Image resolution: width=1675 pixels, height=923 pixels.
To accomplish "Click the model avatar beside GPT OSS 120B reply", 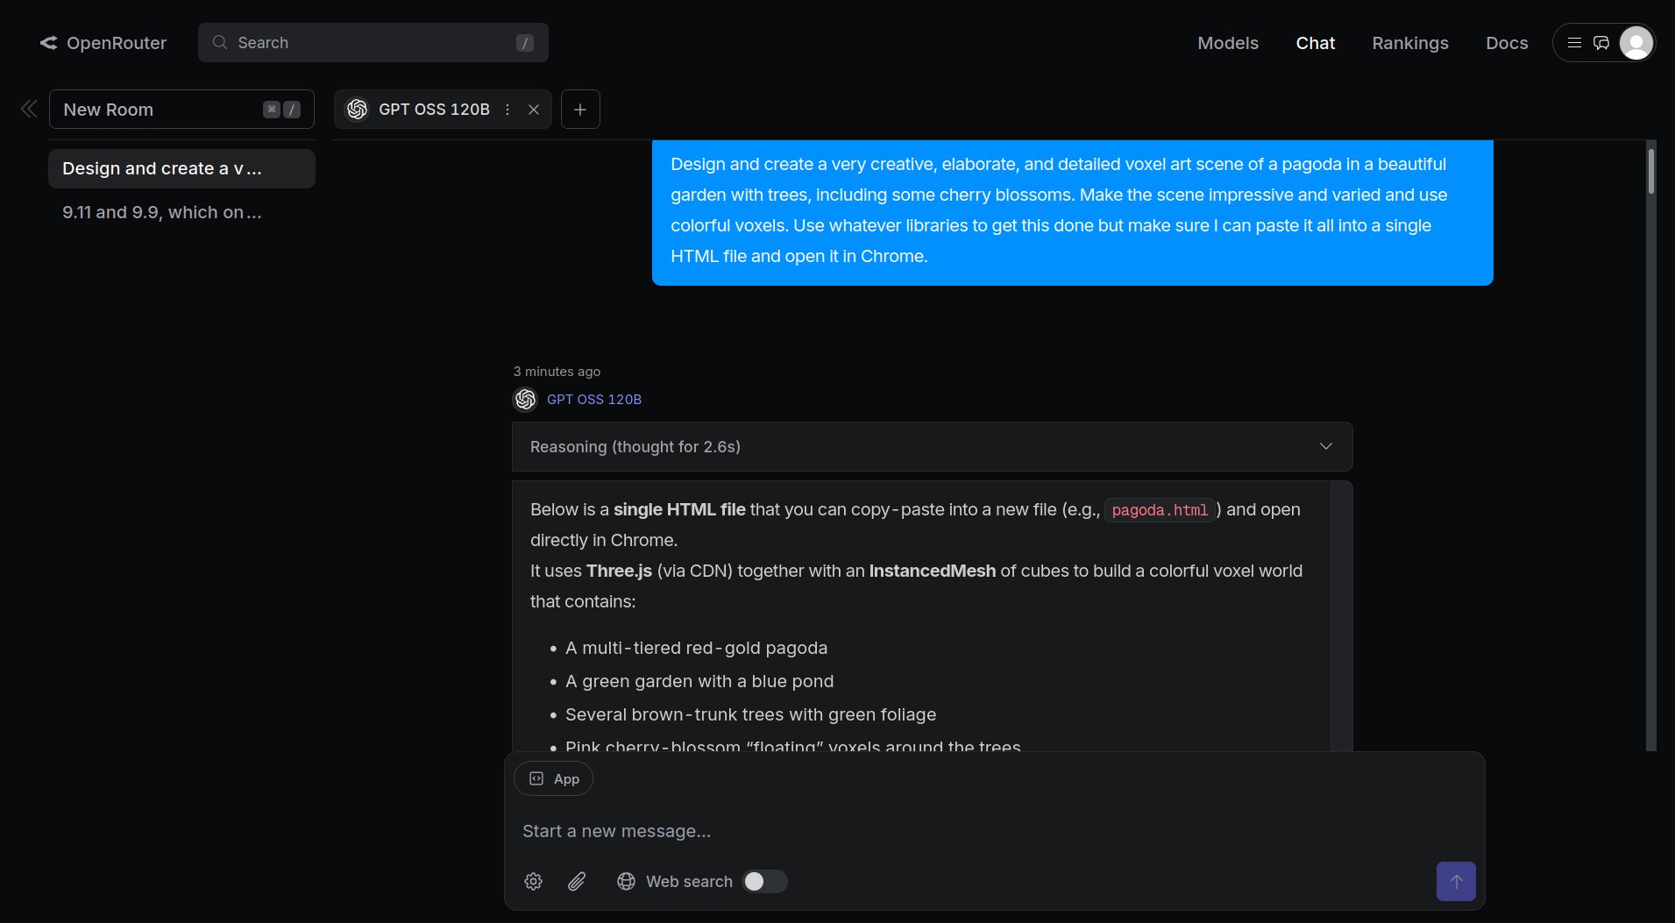I will pos(525,400).
